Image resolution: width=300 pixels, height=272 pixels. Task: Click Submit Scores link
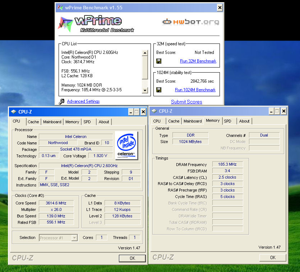pos(186,102)
